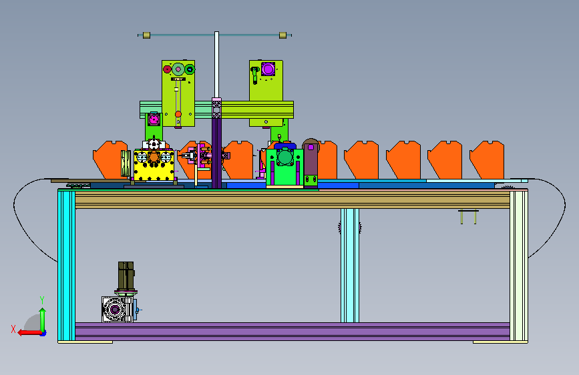This screenshot has width=579, height=375.
Task: Select the cyan center support leg
Action: point(350,266)
